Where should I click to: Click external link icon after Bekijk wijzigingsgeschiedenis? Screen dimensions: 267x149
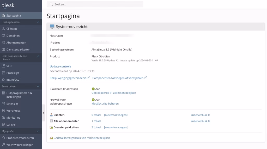[88, 78]
